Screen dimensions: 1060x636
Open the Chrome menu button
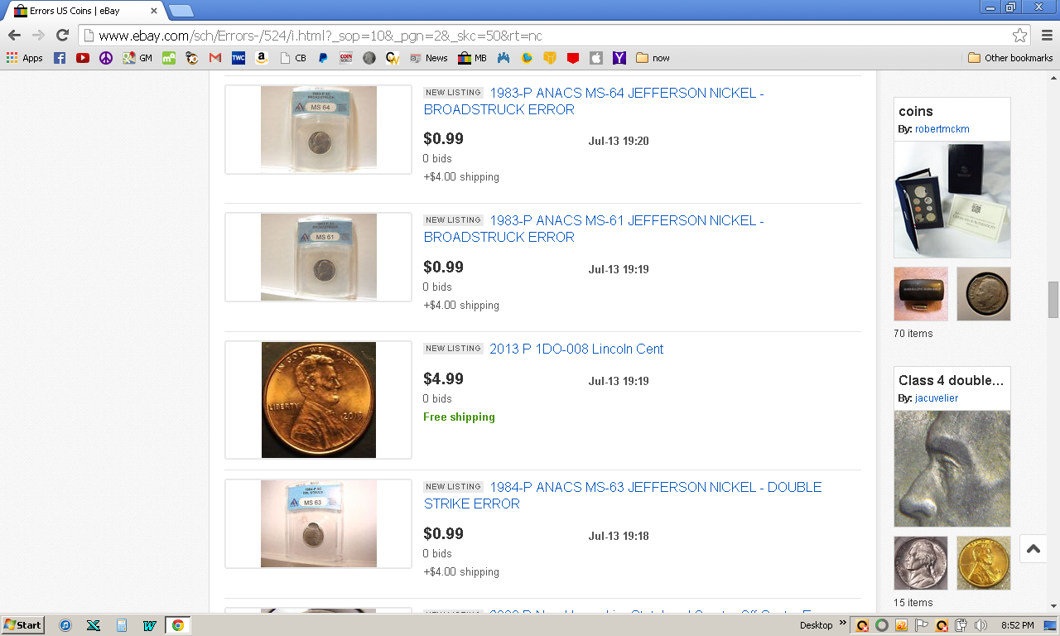click(x=1047, y=35)
